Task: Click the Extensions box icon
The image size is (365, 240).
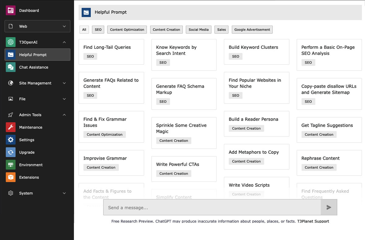Action: [11, 177]
